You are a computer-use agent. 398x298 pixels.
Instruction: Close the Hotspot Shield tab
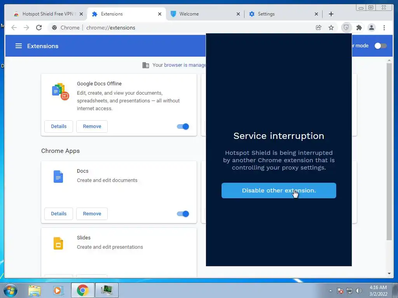[81, 14]
